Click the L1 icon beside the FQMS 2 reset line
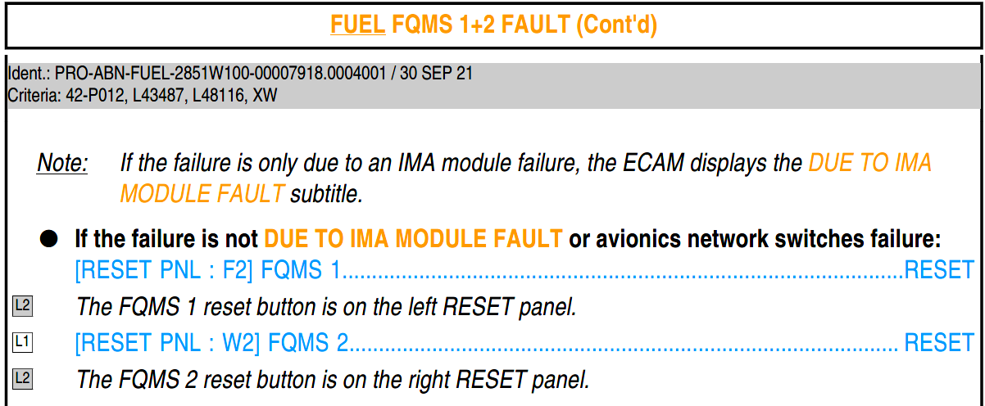Image resolution: width=985 pixels, height=406 pixels. click(22, 342)
